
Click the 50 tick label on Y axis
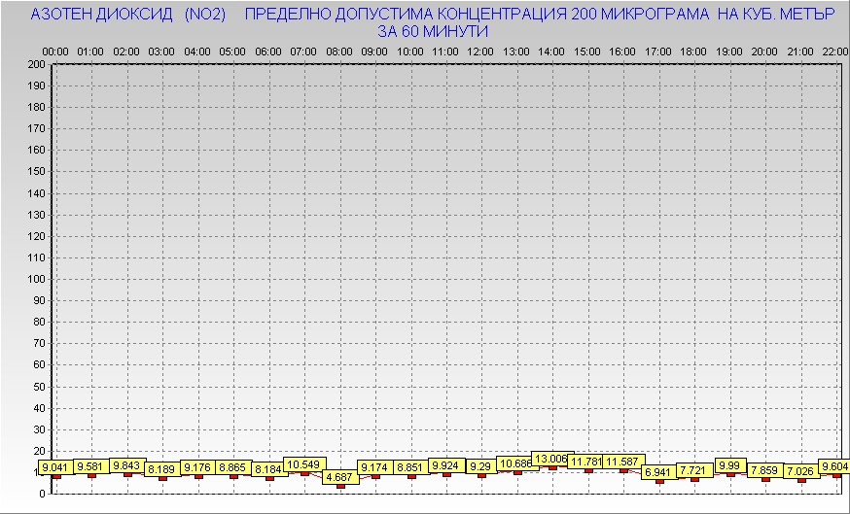[x=40, y=386]
